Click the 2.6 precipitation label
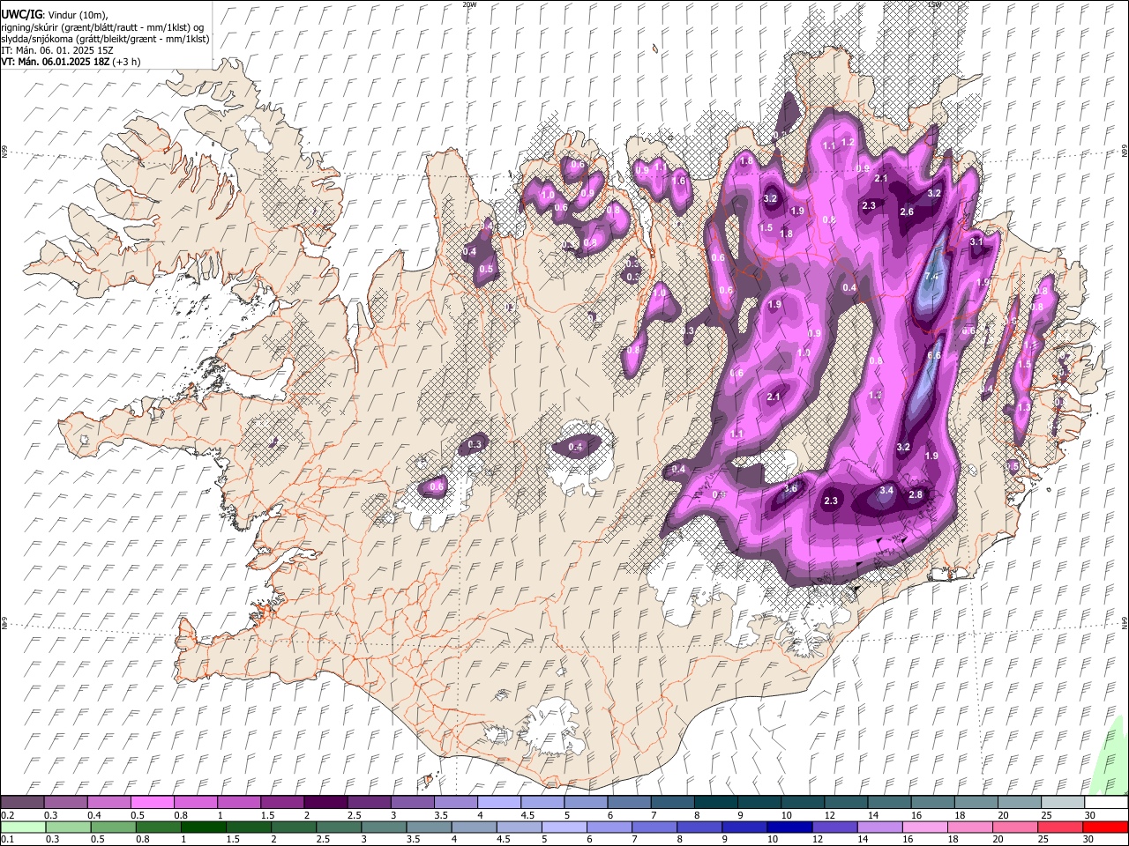 click(907, 212)
